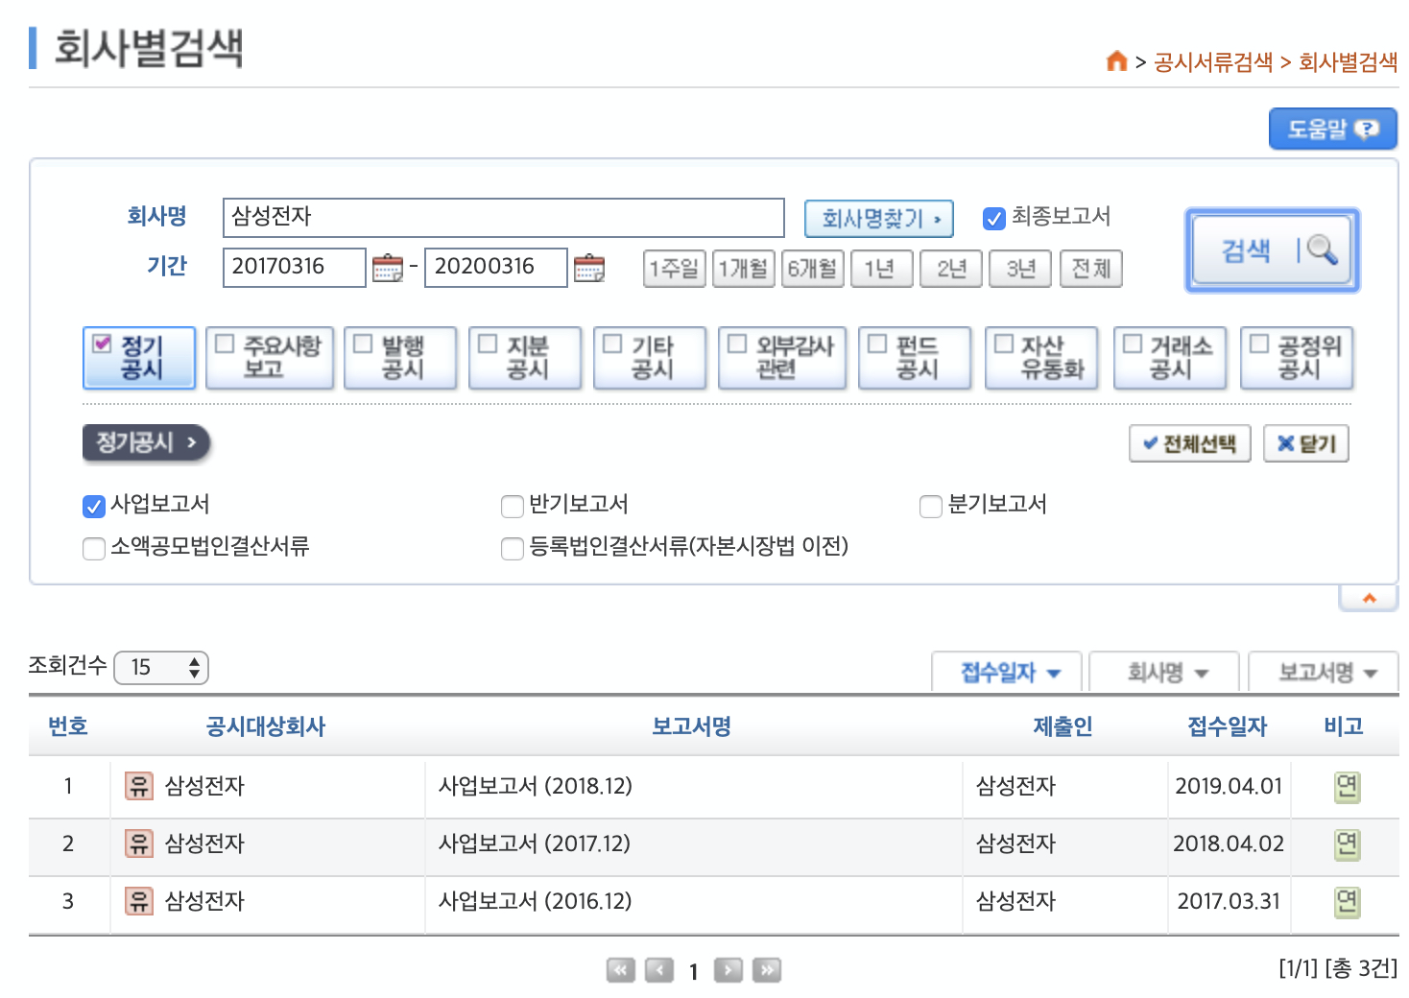Open the end date calendar picker
1409x998 pixels.
(589, 268)
